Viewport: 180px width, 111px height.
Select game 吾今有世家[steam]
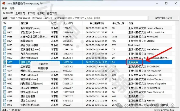click(x=30, y=28)
